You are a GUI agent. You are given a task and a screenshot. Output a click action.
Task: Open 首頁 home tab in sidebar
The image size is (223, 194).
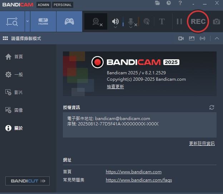pos(14,56)
